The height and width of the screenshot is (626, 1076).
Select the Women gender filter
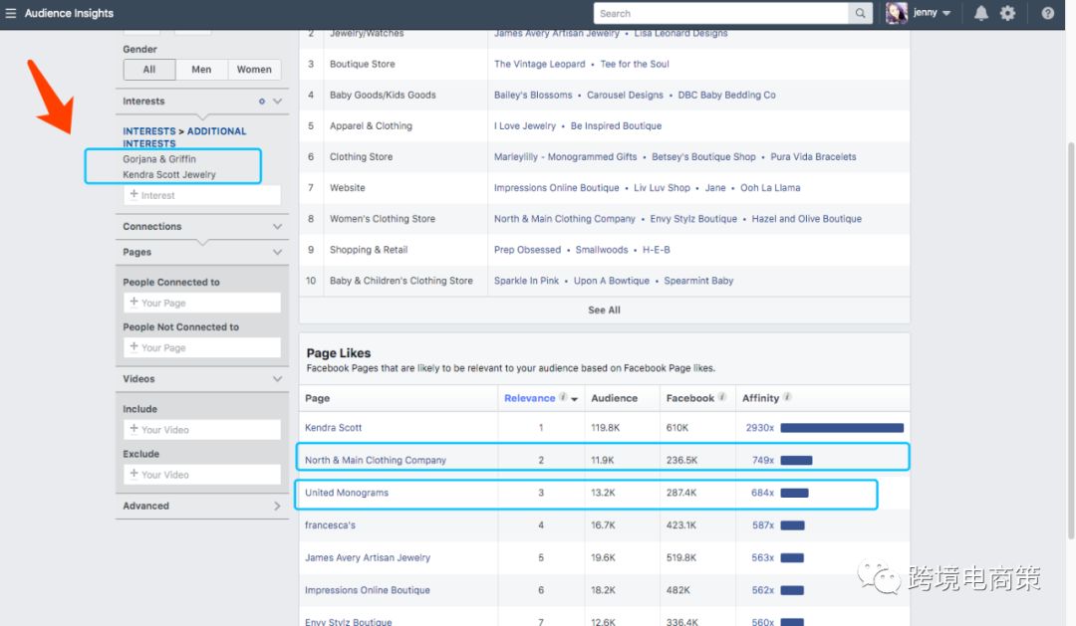click(x=254, y=70)
